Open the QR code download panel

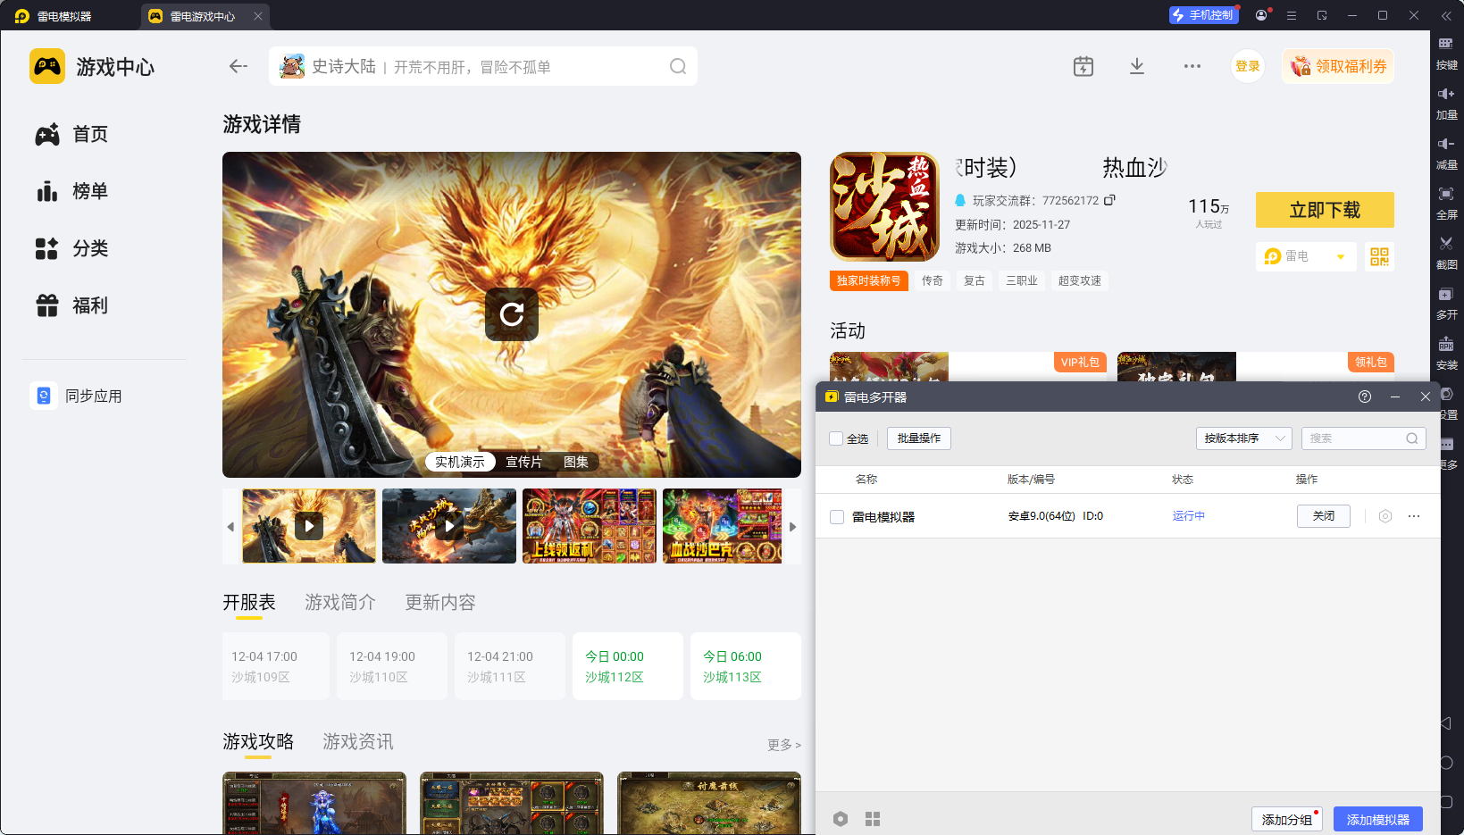1379,256
